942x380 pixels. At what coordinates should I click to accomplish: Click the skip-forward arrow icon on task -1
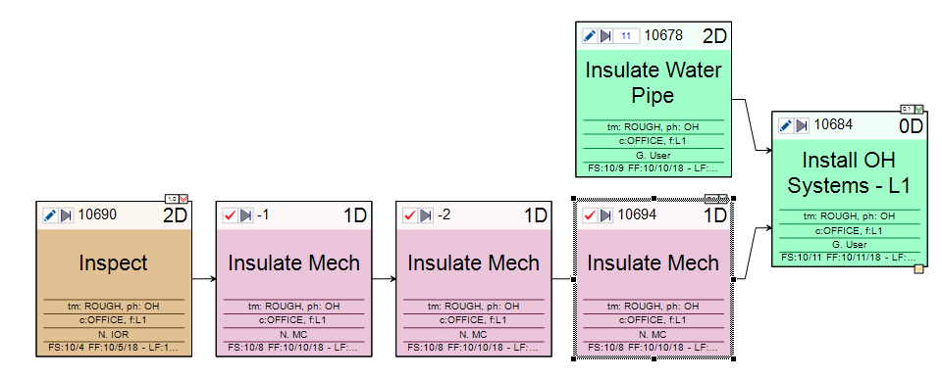point(245,215)
